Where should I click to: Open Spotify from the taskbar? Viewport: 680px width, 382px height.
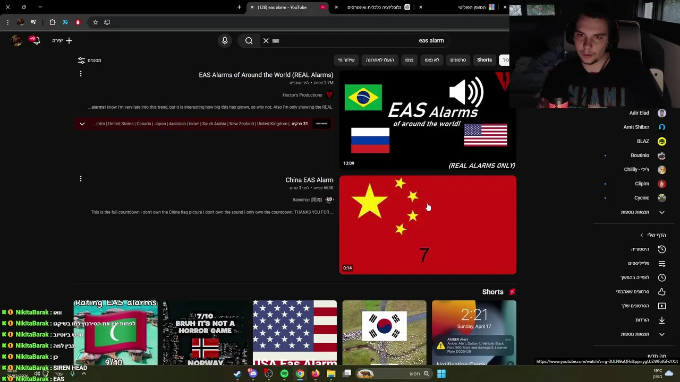point(284,374)
